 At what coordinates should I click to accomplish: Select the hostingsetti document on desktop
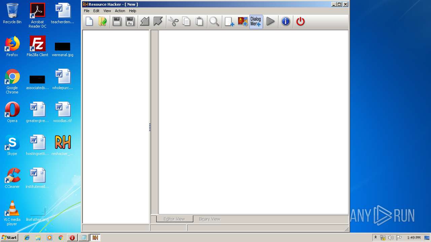coord(37,146)
